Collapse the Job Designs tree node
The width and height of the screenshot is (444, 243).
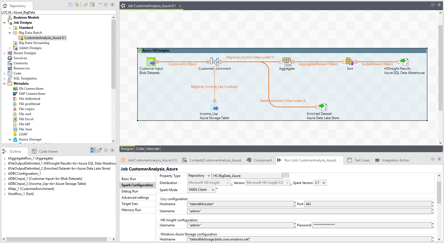pos(5,23)
